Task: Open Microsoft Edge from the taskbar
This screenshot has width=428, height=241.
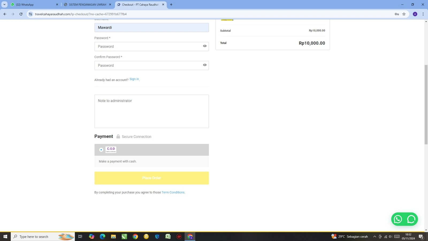Action: click(102, 237)
